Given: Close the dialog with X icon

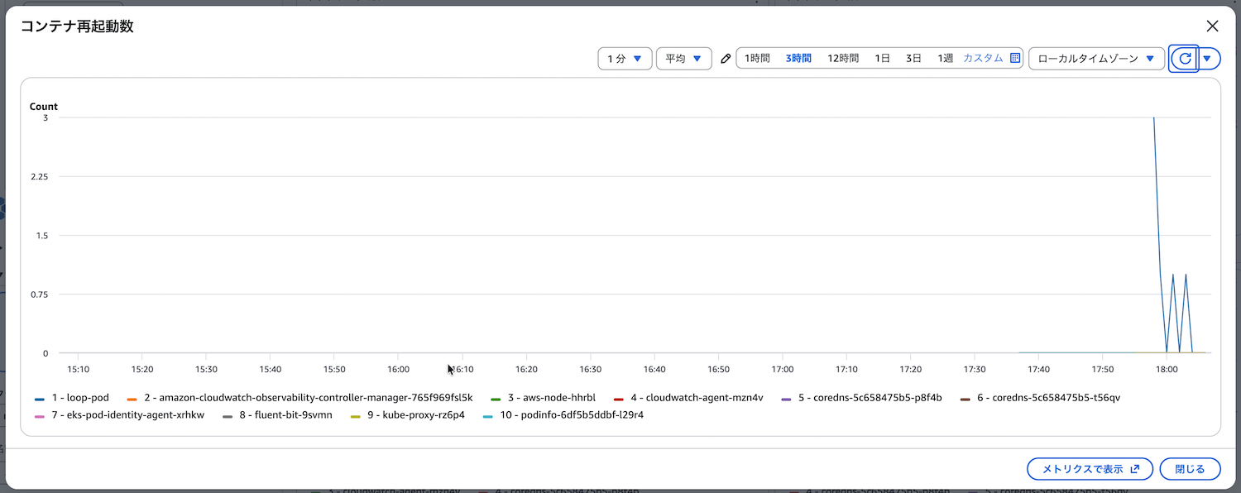Looking at the screenshot, I should [1212, 26].
